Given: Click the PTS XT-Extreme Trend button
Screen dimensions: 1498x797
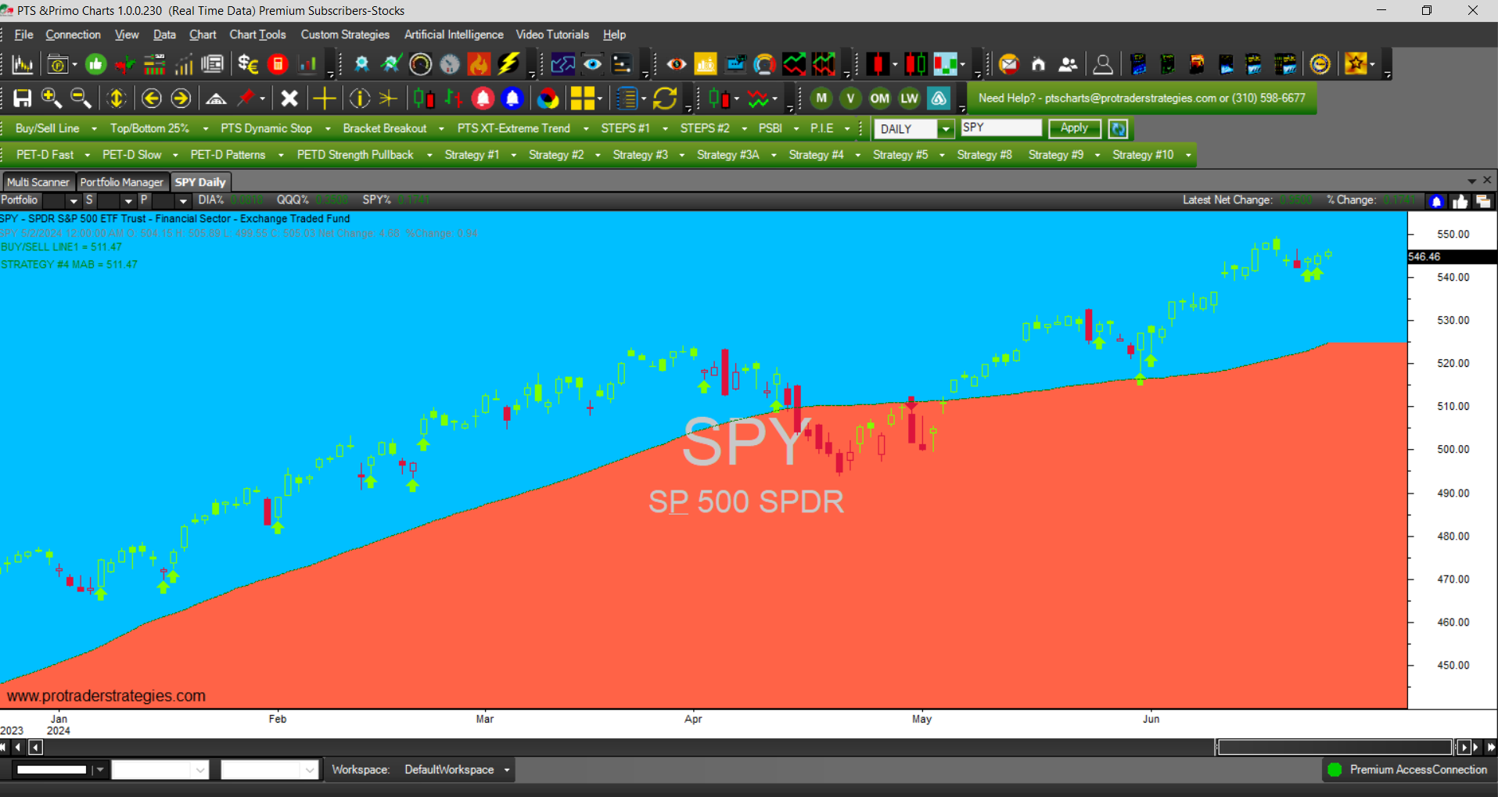Looking at the screenshot, I should tap(513, 129).
